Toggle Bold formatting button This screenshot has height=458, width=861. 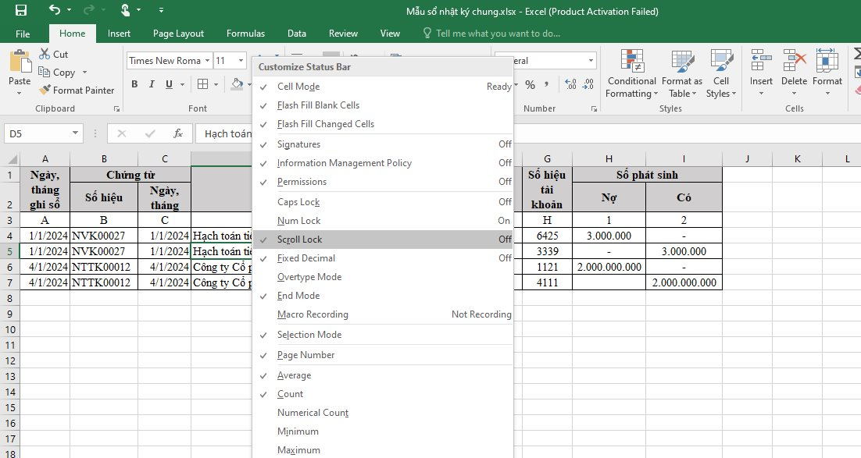click(x=134, y=84)
